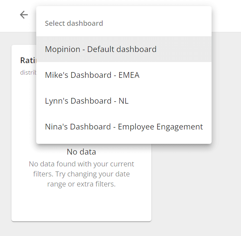The width and height of the screenshot is (241, 236).
Task: Click the 'No data' heading
Action: 81,152
